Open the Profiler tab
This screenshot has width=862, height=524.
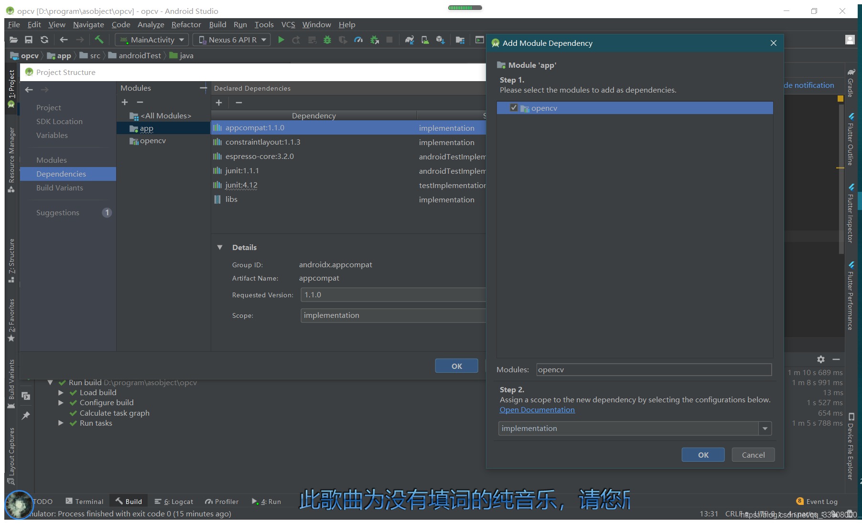(222, 502)
